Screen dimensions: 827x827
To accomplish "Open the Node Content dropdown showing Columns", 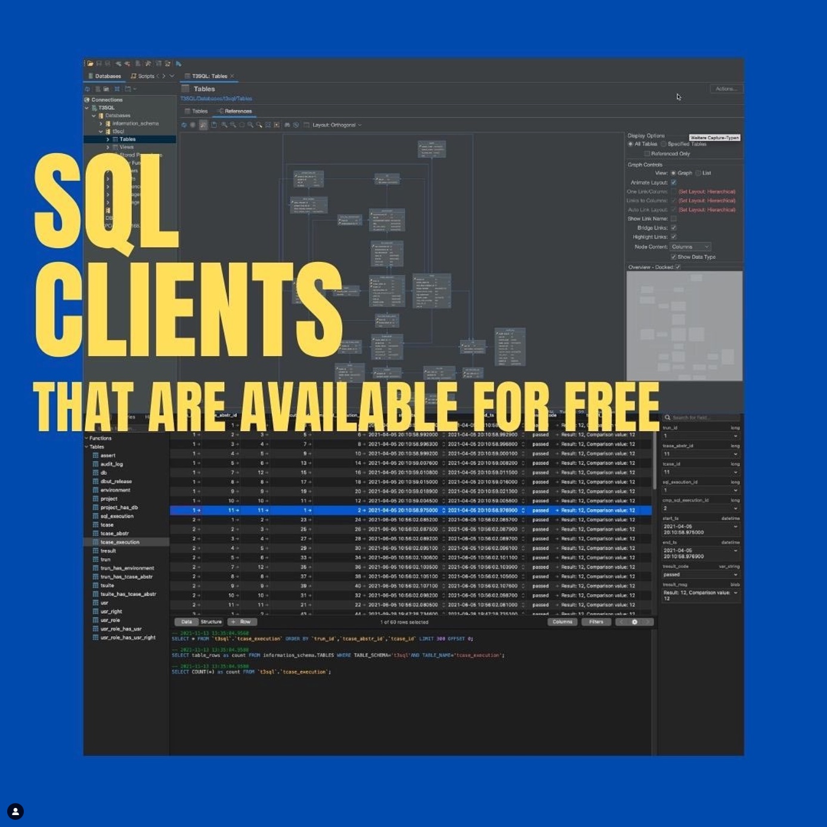I will coord(690,246).
